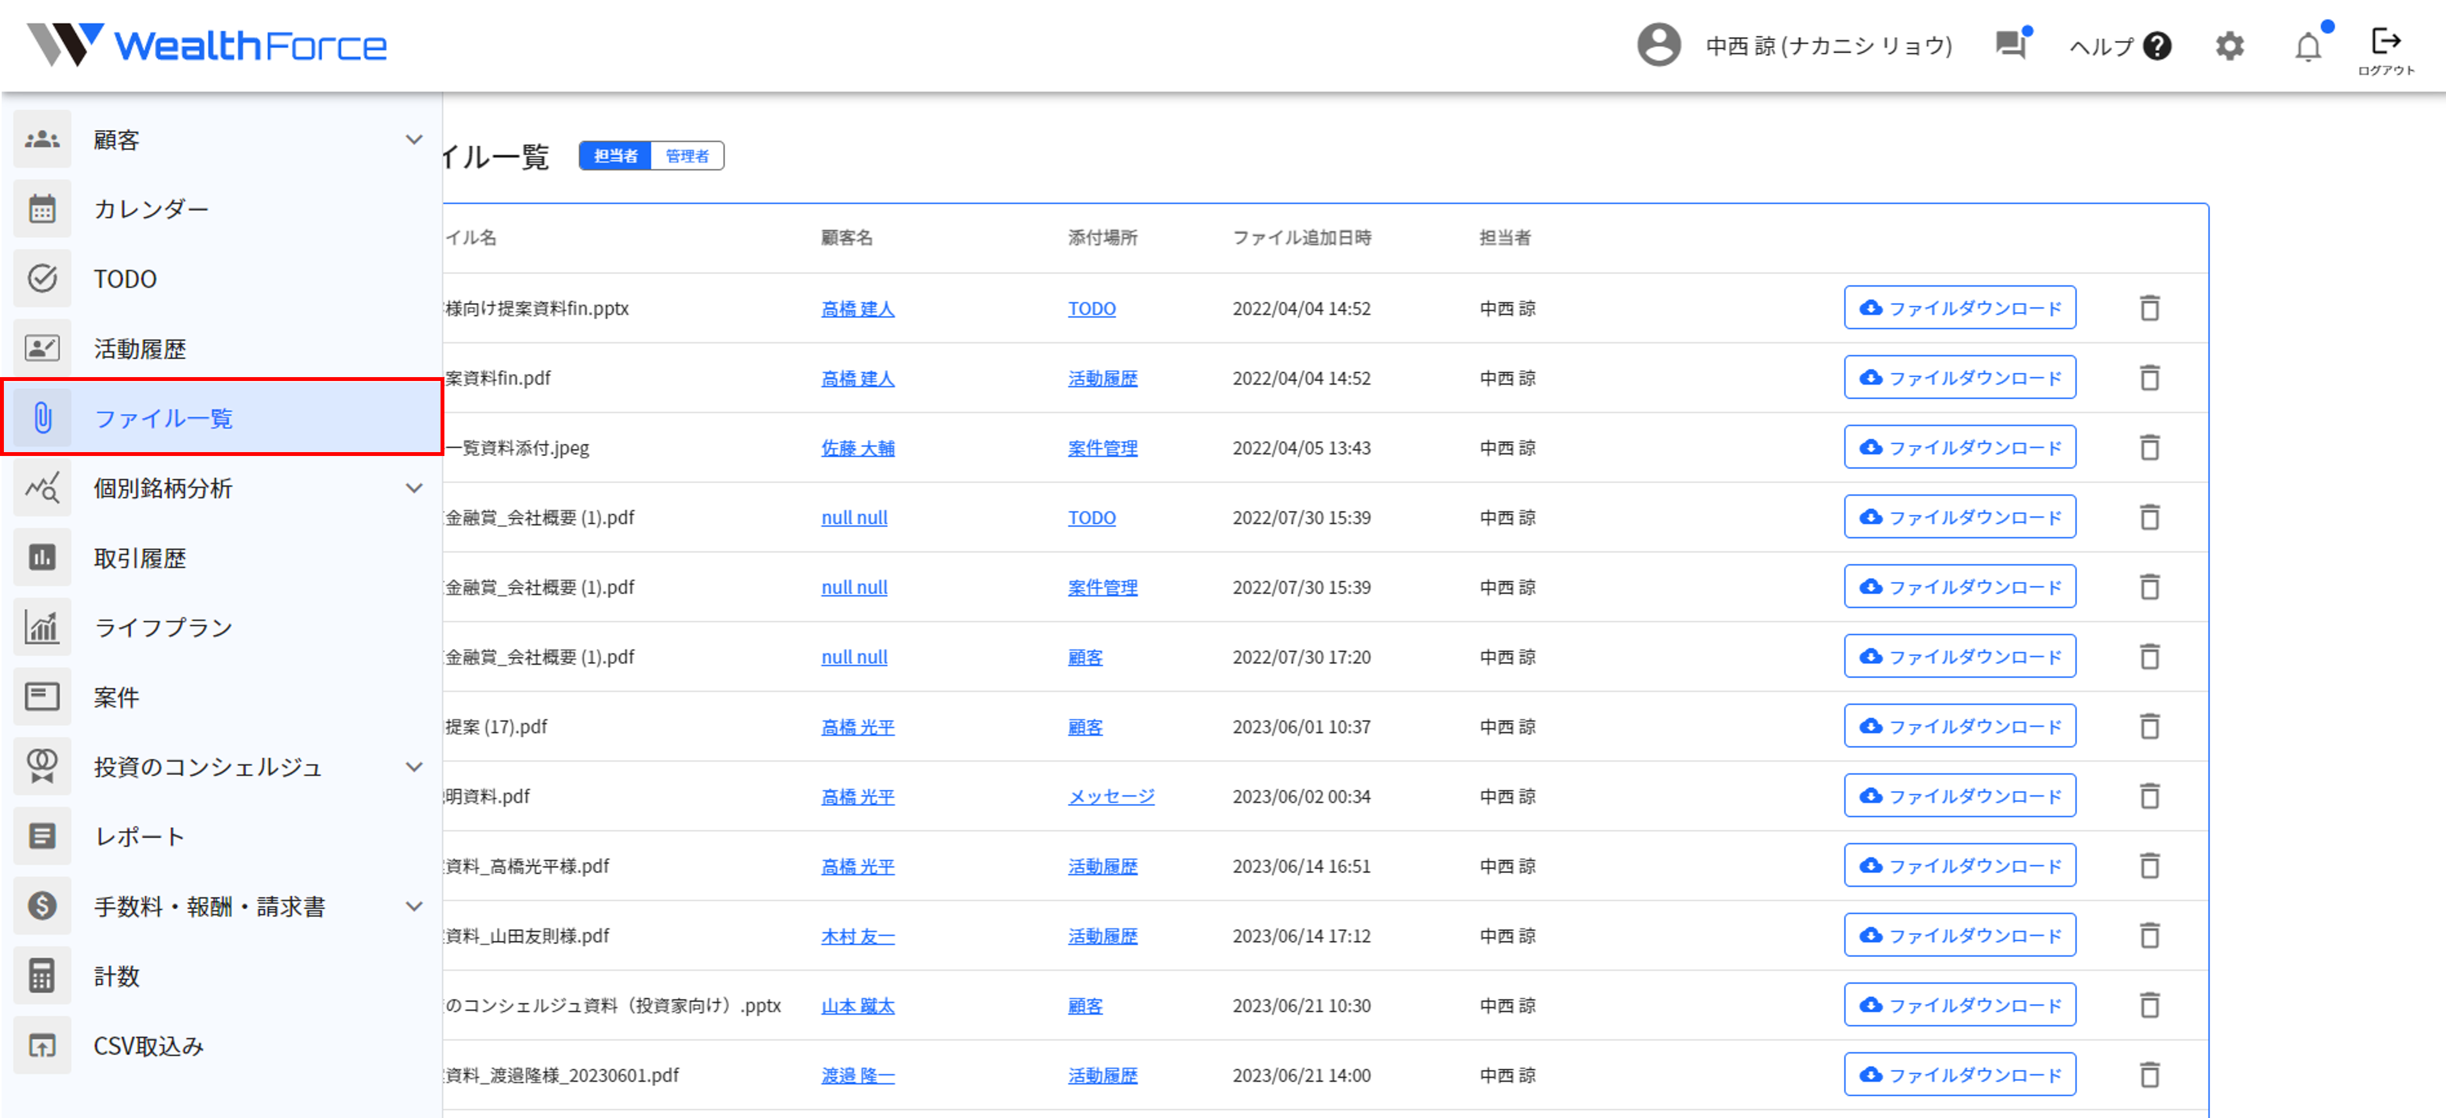Download the file added 2022/04/04 attached to TODO

[x=1959, y=308]
